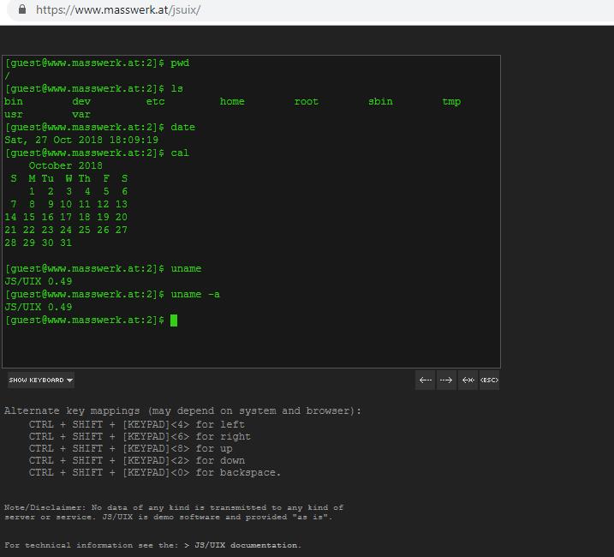
Task: Open the JS/UIX documentation link
Action: [247, 545]
